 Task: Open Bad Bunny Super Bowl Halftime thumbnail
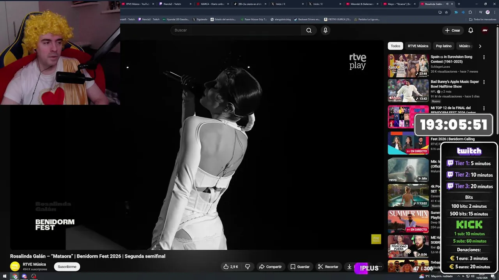pyautogui.click(x=408, y=91)
